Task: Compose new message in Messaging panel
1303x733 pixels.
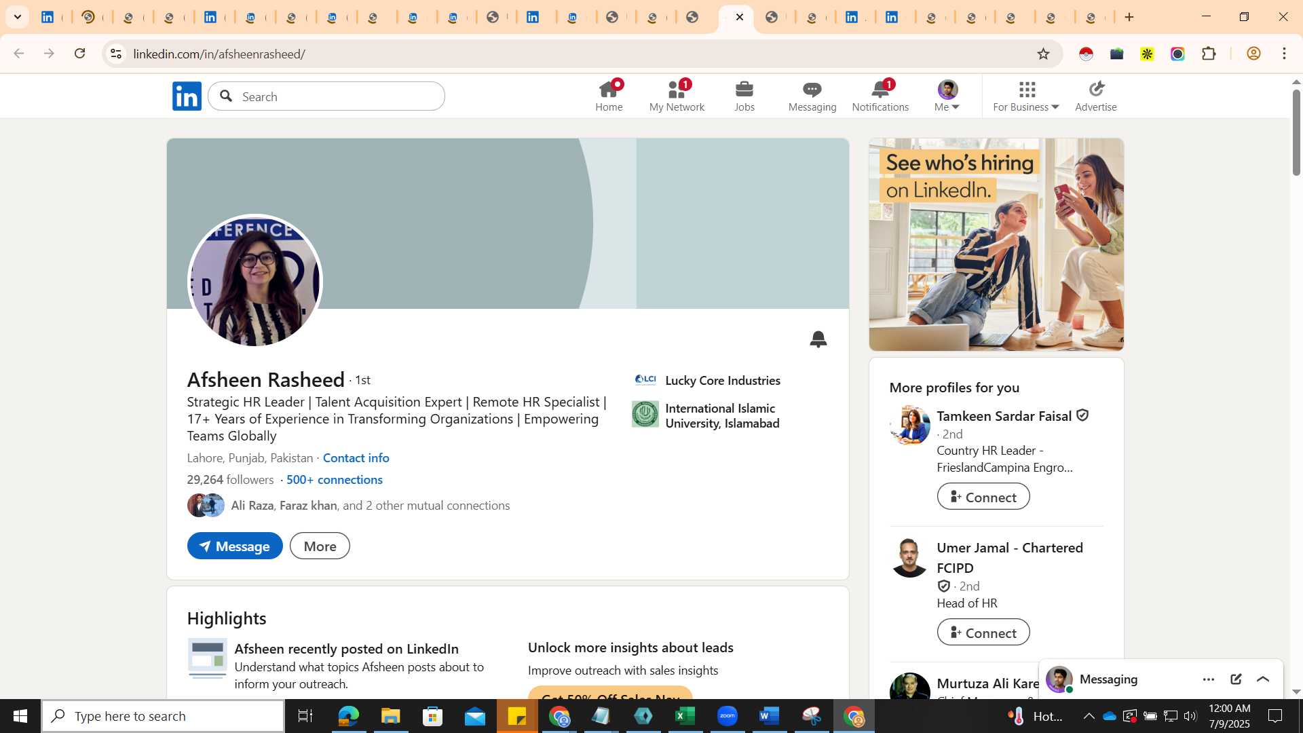Action: pos(1236,679)
